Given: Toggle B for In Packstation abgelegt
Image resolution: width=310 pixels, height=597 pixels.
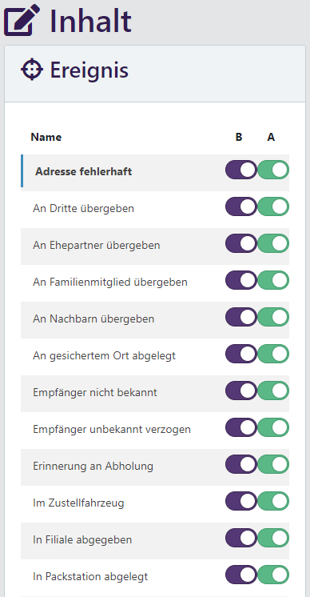Looking at the screenshot, I should click(241, 575).
